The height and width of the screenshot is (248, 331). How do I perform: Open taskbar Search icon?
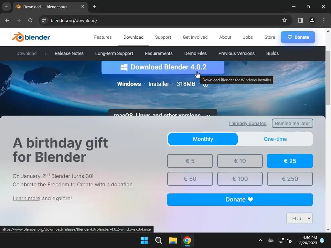(x=158, y=240)
